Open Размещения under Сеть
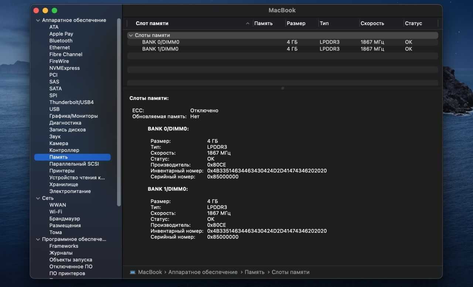This screenshot has height=287, width=473. point(65,225)
